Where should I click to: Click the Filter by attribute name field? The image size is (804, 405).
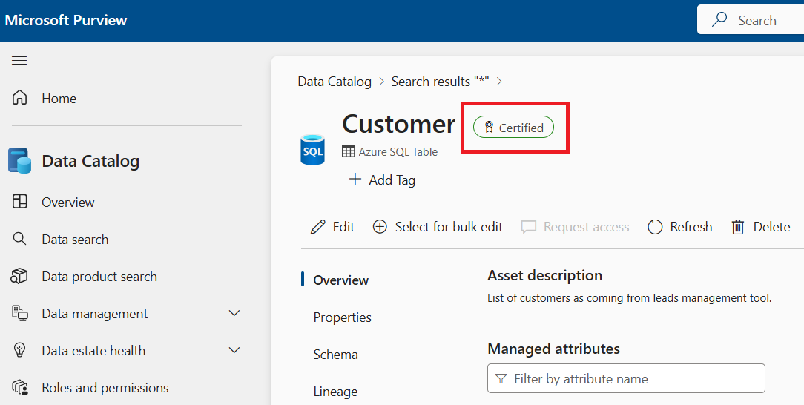point(626,379)
